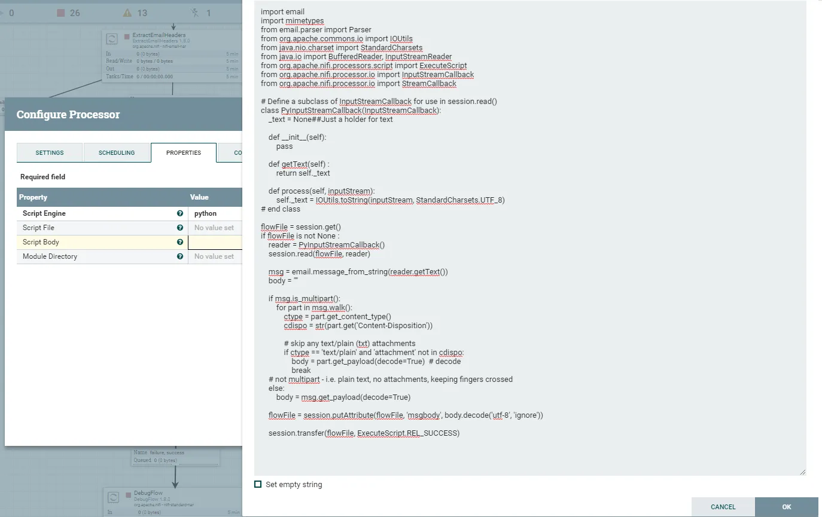Viewport: 822px width, 517px height.
Task: Open help for the Script Engine property
Action: (x=179, y=213)
